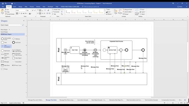The image size is (189, 106).
Task: Pick the Expanded Sub-Process stencil shape
Action: 17,54
